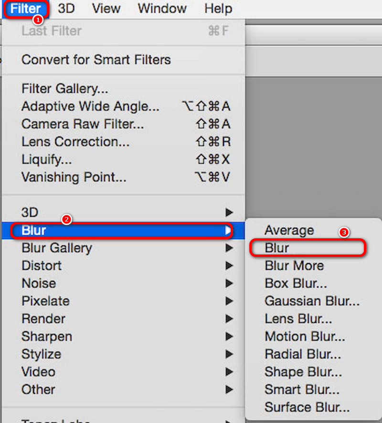Choose Blur More from submenu
Viewport: 382px width, 423px height.
coord(294,265)
